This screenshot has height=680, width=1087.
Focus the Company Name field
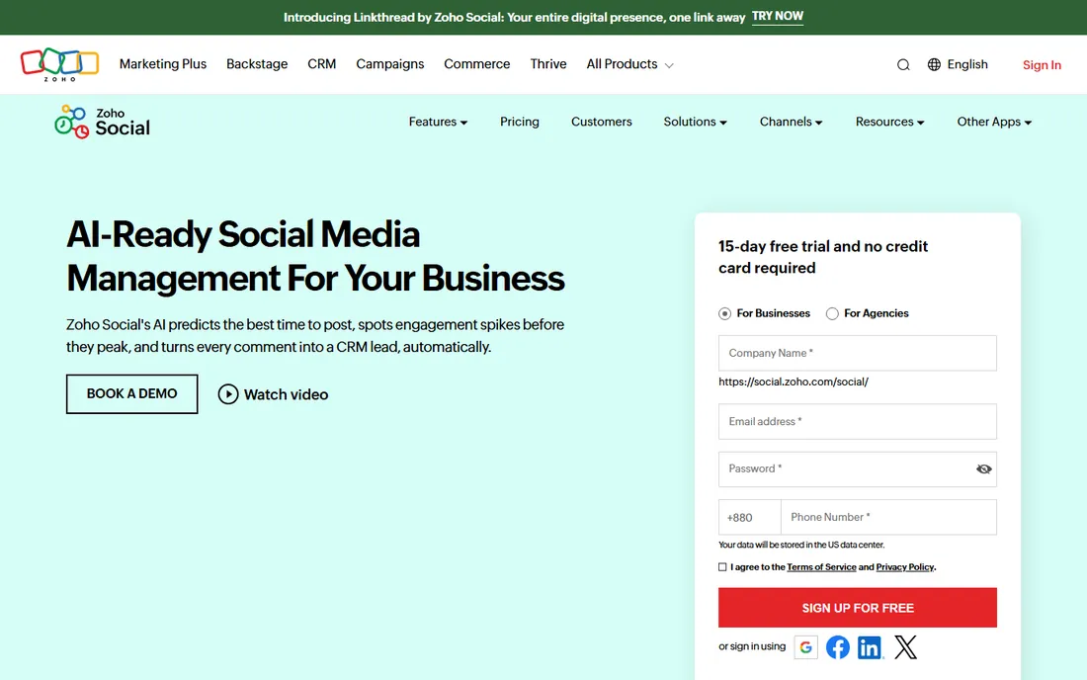click(x=858, y=353)
